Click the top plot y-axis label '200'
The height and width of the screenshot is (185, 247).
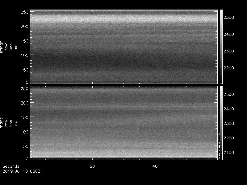[x=25, y=27]
